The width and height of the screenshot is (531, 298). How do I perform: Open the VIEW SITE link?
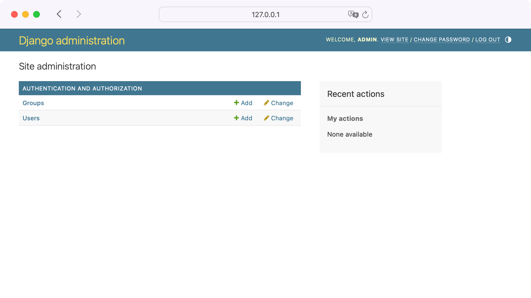point(394,40)
